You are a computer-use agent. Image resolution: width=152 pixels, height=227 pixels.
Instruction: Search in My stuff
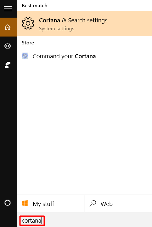[x=51, y=204]
